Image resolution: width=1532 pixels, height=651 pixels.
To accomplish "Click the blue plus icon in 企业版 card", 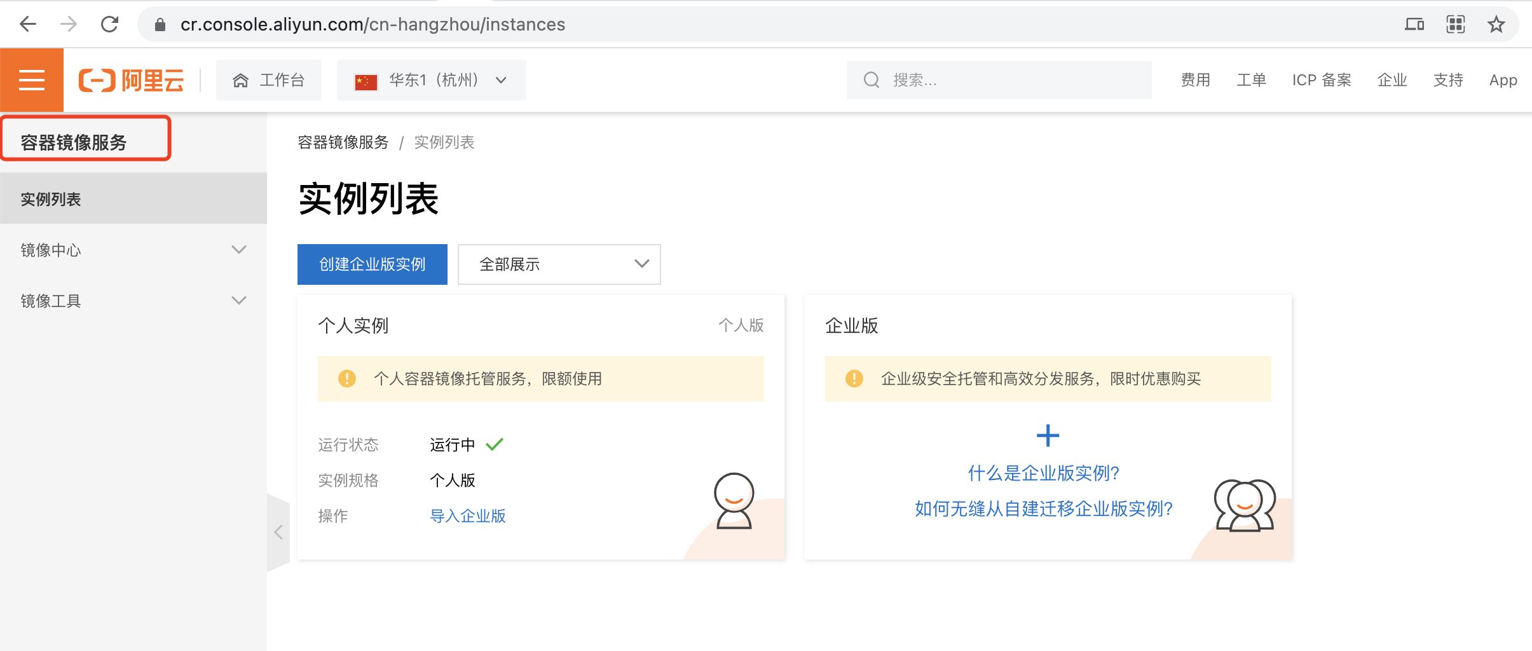I will point(1048,435).
